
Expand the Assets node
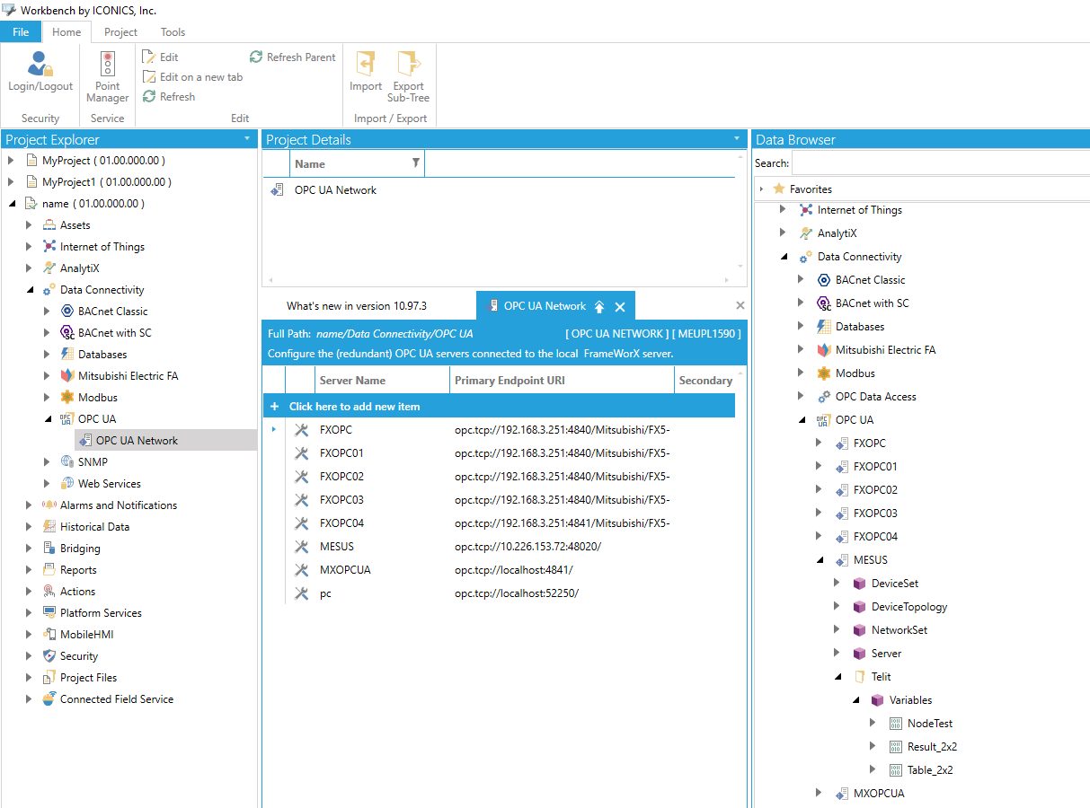tap(30, 225)
